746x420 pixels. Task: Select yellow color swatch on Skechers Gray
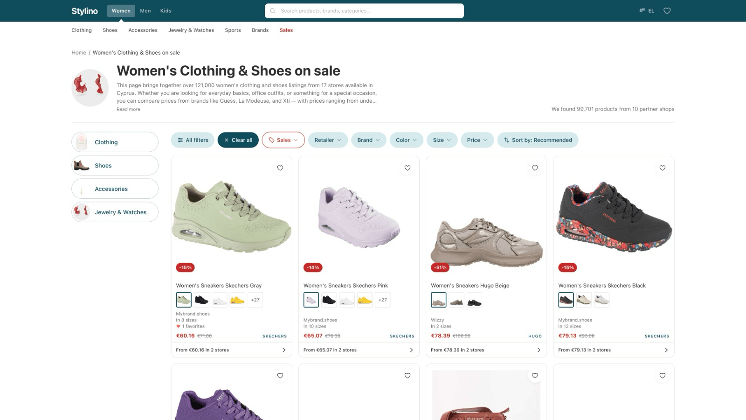point(237,300)
